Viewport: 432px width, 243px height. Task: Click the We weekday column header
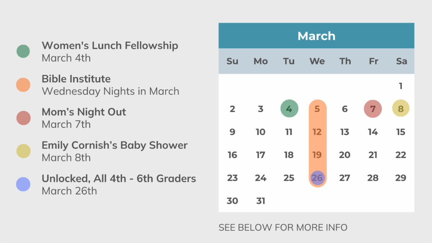pos(317,61)
